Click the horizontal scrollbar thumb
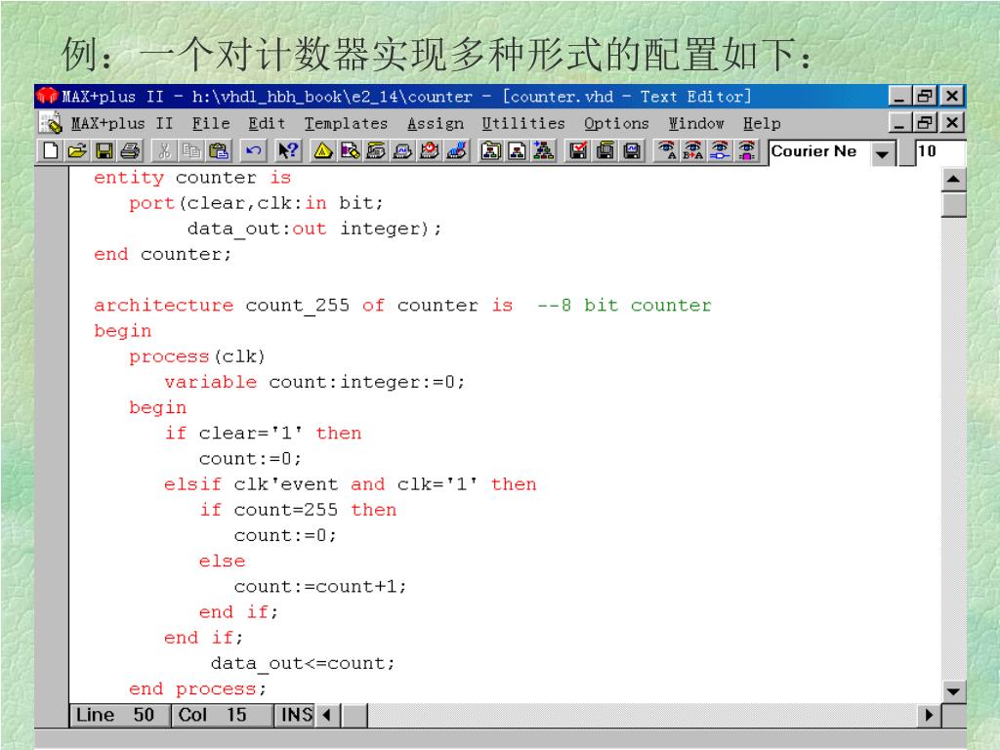Screen dimensions: 1000x750 click(354, 716)
